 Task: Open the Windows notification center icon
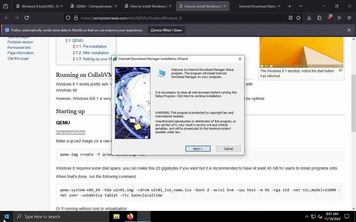pos(347,216)
